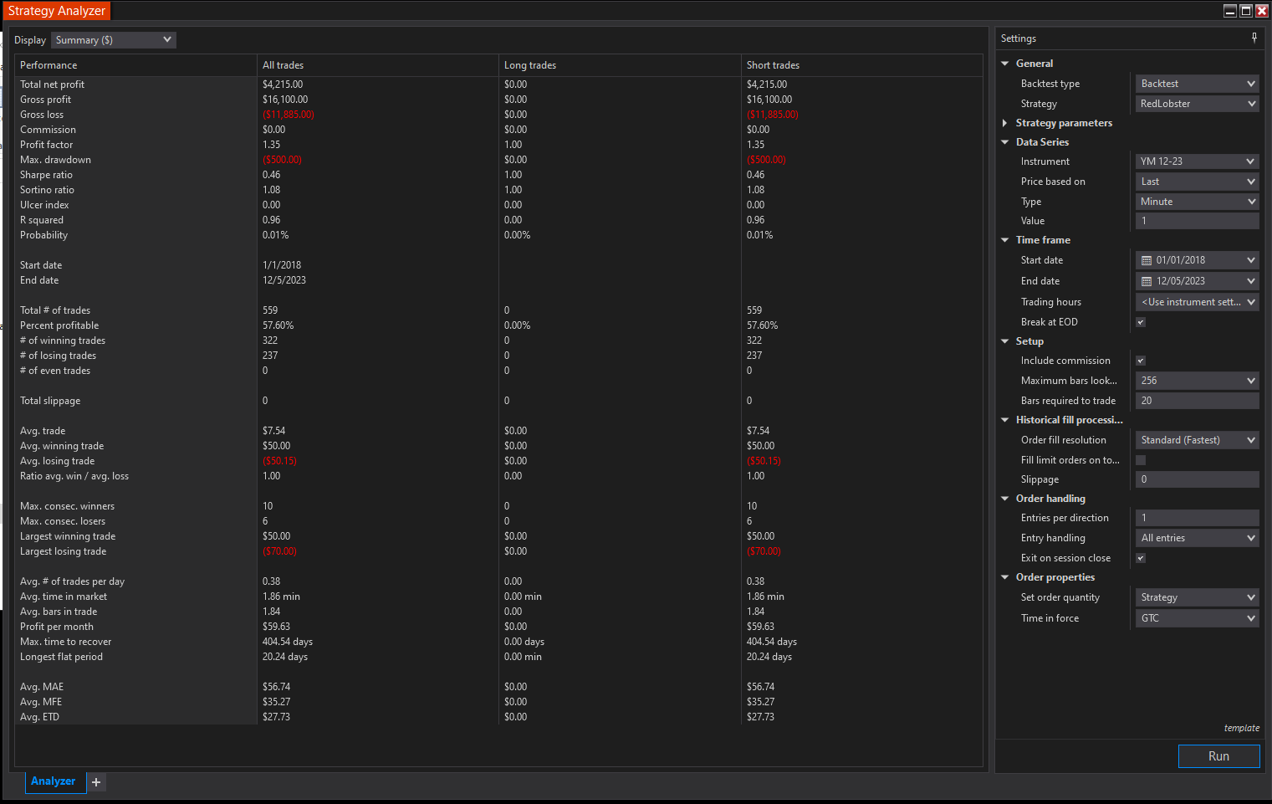Viewport: 1272px width, 804px height.
Task: Collapse the Data Series section
Action: [x=1005, y=142]
